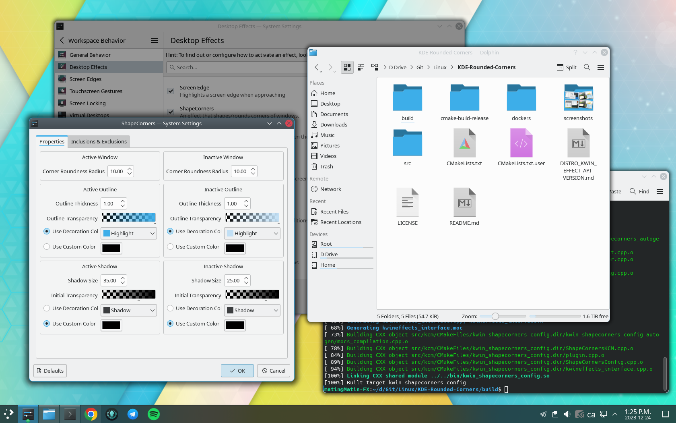Click the Active Shadow custom color swatch

pos(111,325)
